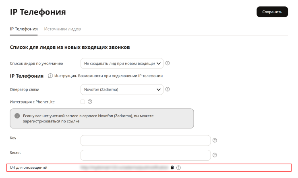298x178 pixels.
Task: Click the info icon in the Novofon notice
Action: pyautogui.click(x=17, y=116)
